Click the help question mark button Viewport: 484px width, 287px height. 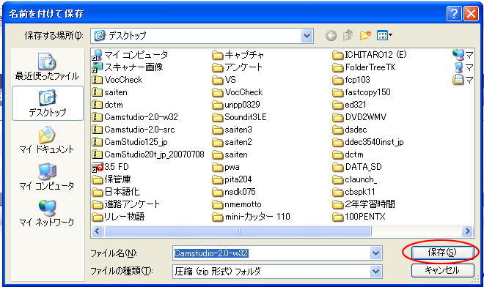point(454,14)
